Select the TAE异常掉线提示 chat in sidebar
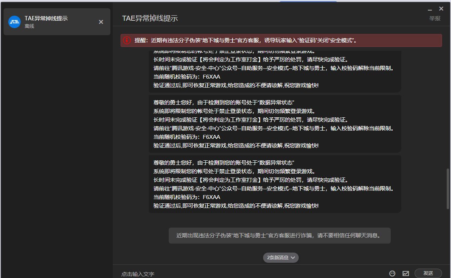 click(x=57, y=22)
